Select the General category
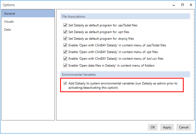The image size is (196, 134). pos(28,13)
